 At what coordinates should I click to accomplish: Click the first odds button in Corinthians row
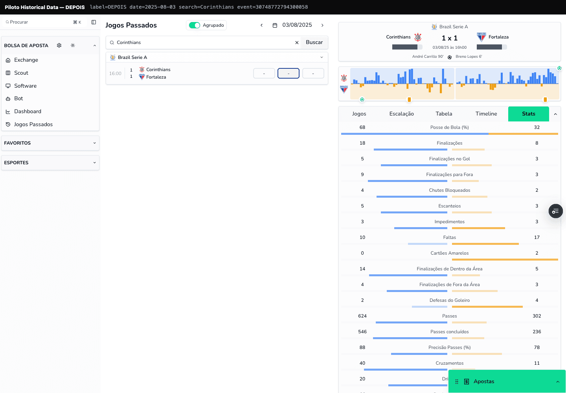point(264,73)
